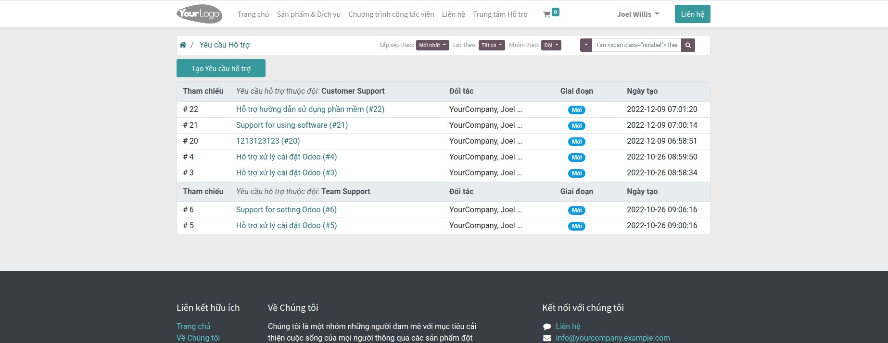Click into the ticket search input field
Viewport: 888px width, 343px height.
(636, 45)
